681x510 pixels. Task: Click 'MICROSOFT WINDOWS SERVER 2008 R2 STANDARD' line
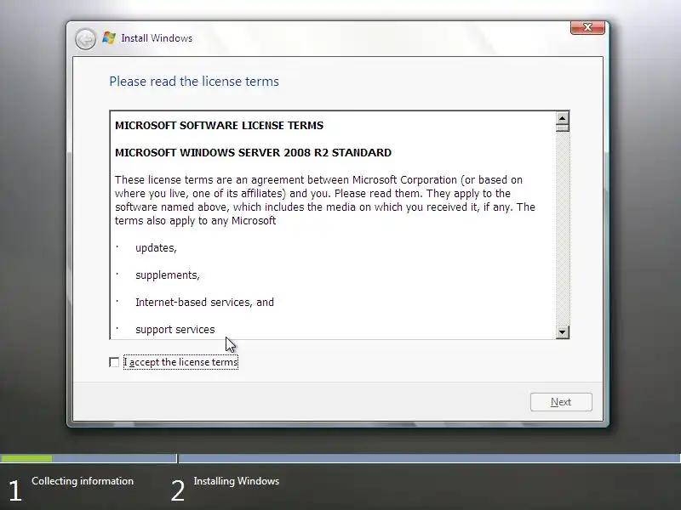(253, 153)
